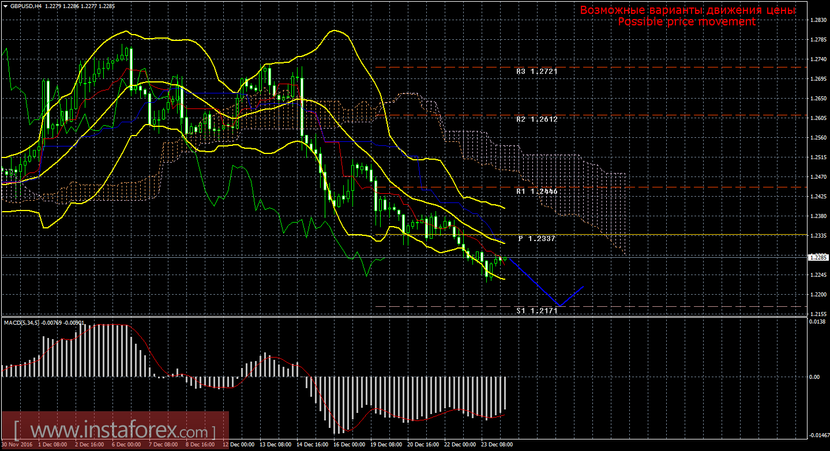Click the MACD 0.0138 scale label
Screen dimensions: 830x451
(817, 322)
